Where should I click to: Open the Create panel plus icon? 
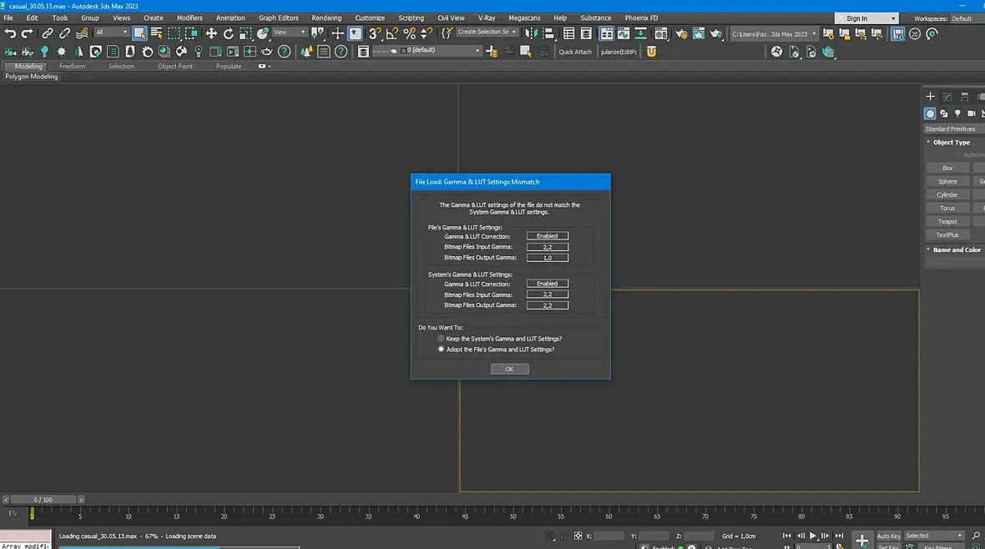[x=930, y=97]
